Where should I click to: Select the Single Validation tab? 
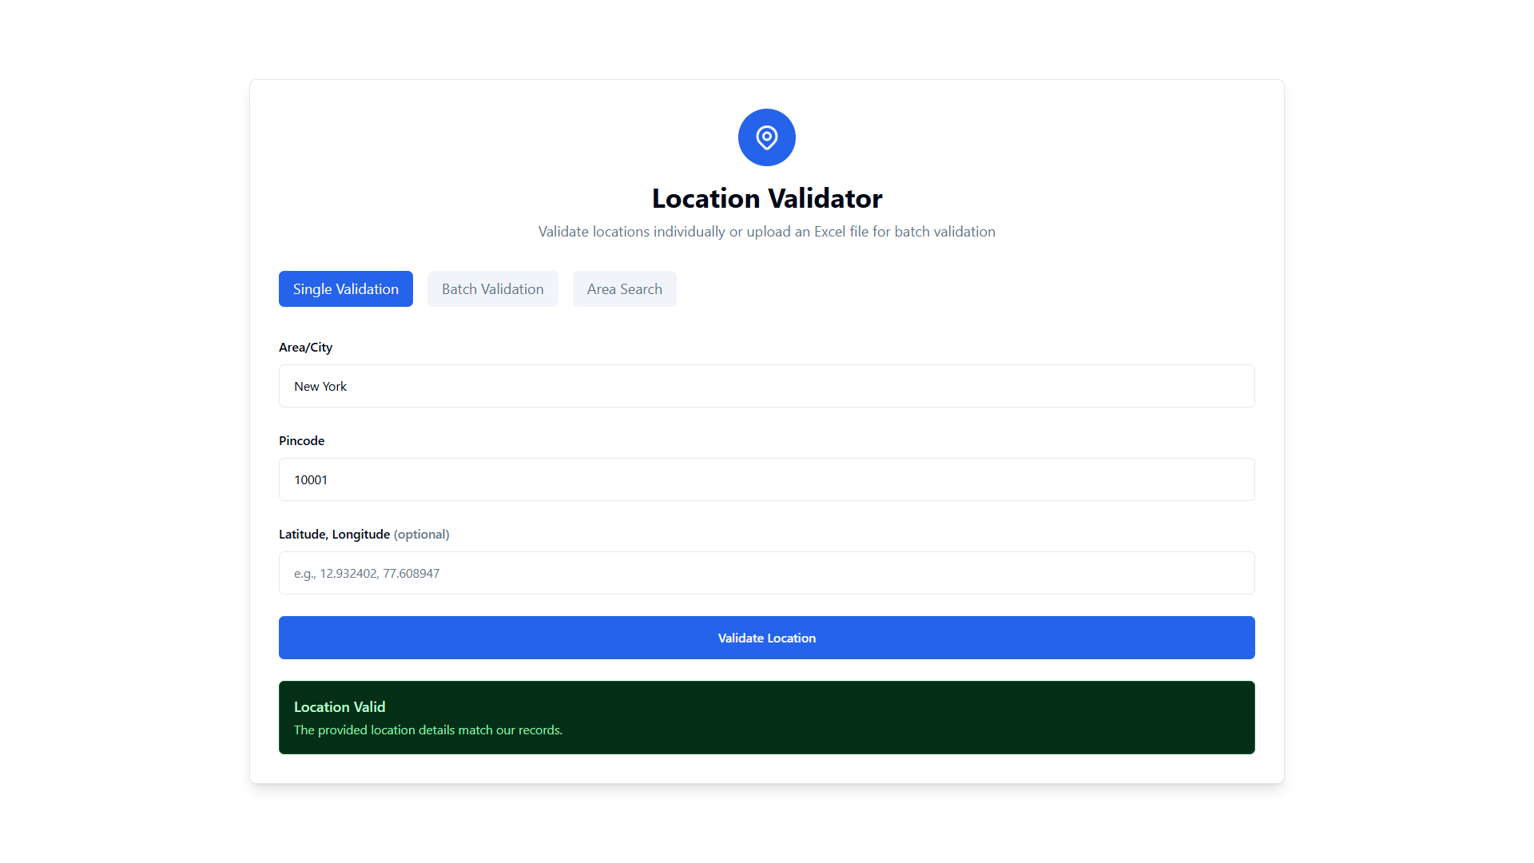point(345,288)
